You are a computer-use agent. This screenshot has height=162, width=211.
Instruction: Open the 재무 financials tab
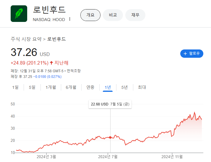pyautogui.click(x=135, y=15)
